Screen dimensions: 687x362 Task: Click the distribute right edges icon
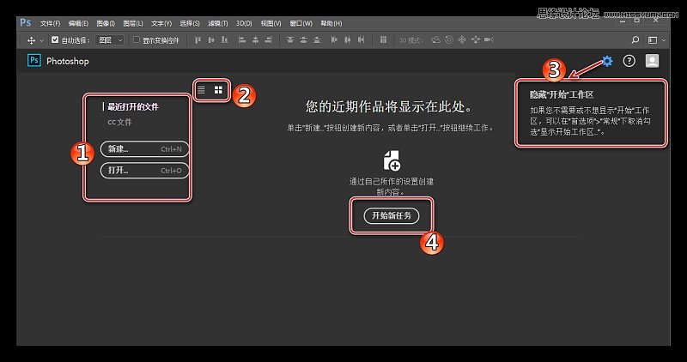361,39
